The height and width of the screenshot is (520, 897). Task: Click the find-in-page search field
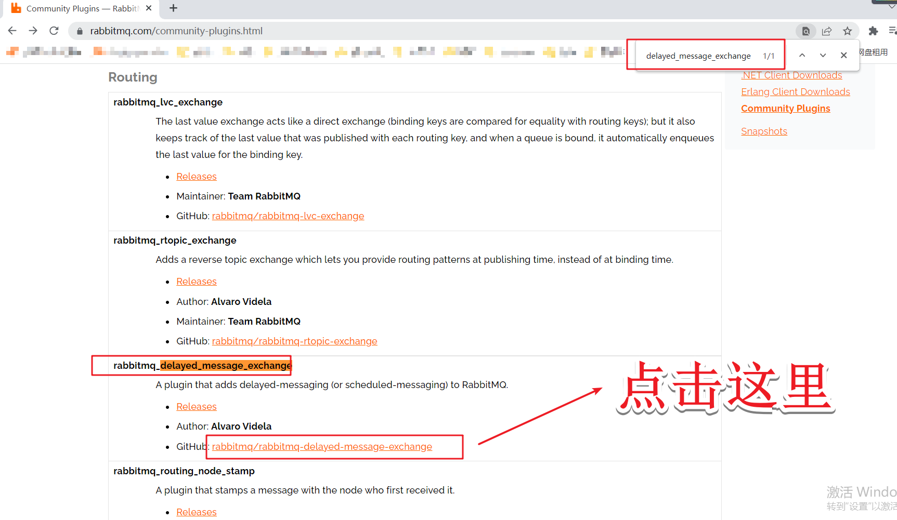pos(698,56)
